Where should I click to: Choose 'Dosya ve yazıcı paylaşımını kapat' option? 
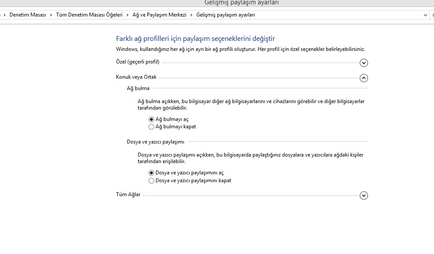click(151, 180)
